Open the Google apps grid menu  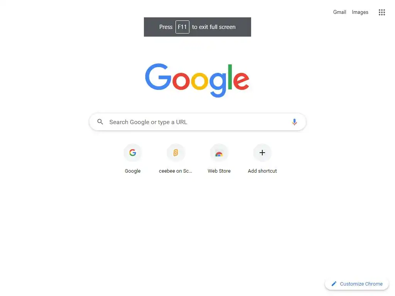pyautogui.click(x=381, y=12)
